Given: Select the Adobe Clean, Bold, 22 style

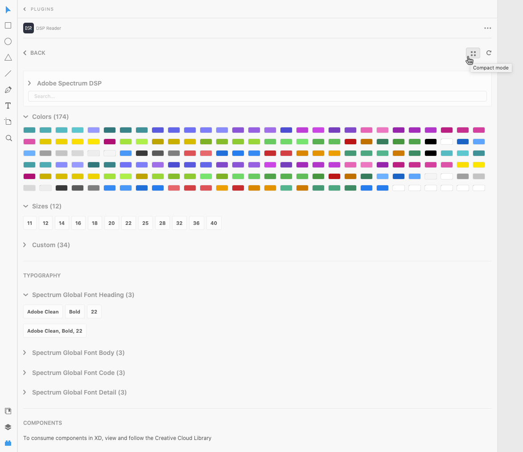Looking at the screenshot, I should tap(54, 330).
